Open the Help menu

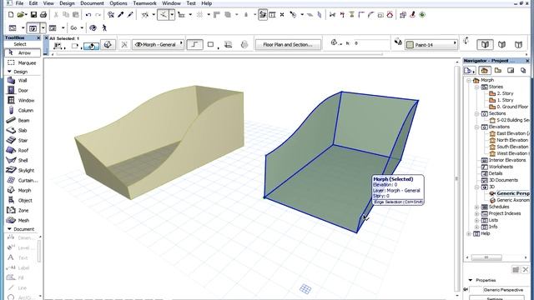207,3
